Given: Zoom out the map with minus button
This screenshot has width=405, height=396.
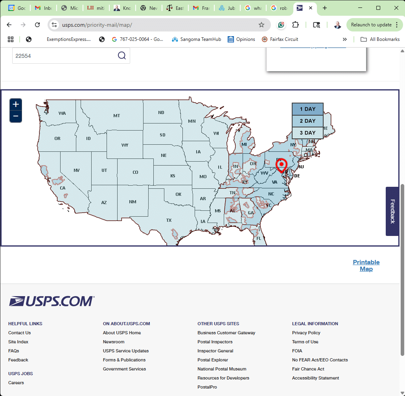Looking at the screenshot, I should (16, 116).
